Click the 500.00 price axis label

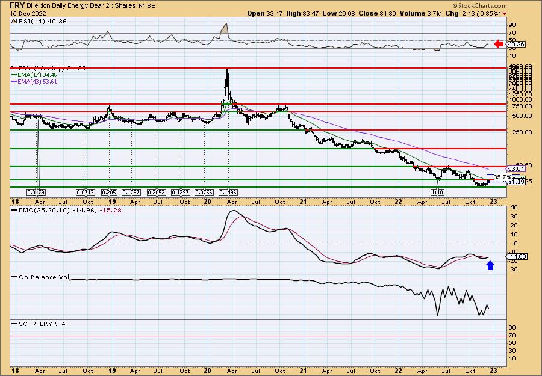click(x=523, y=116)
